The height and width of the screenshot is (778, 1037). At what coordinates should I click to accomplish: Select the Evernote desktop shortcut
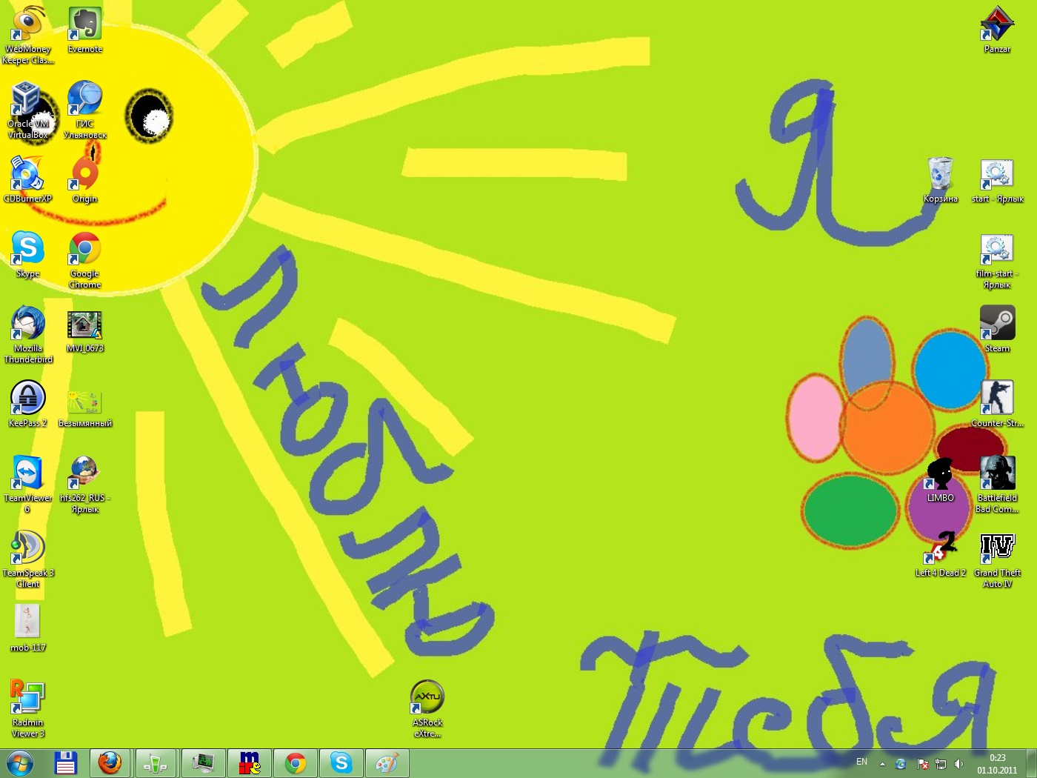(x=85, y=30)
